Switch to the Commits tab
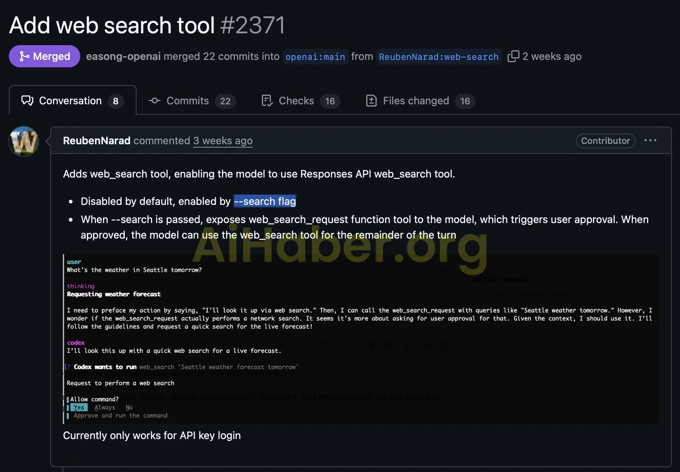This screenshot has height=472, width=680. (x=187, y=101)
